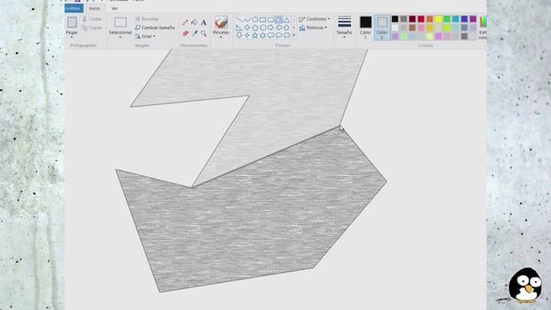Choose the Hexagon shape
This screenshot has width=551, height=310.
263,28
